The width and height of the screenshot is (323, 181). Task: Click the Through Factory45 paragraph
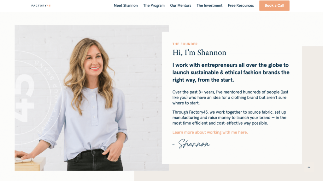pos(229,118)
